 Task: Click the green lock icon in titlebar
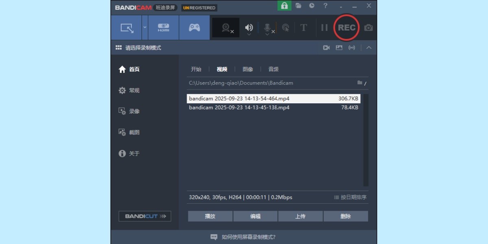tap(284, 6)
